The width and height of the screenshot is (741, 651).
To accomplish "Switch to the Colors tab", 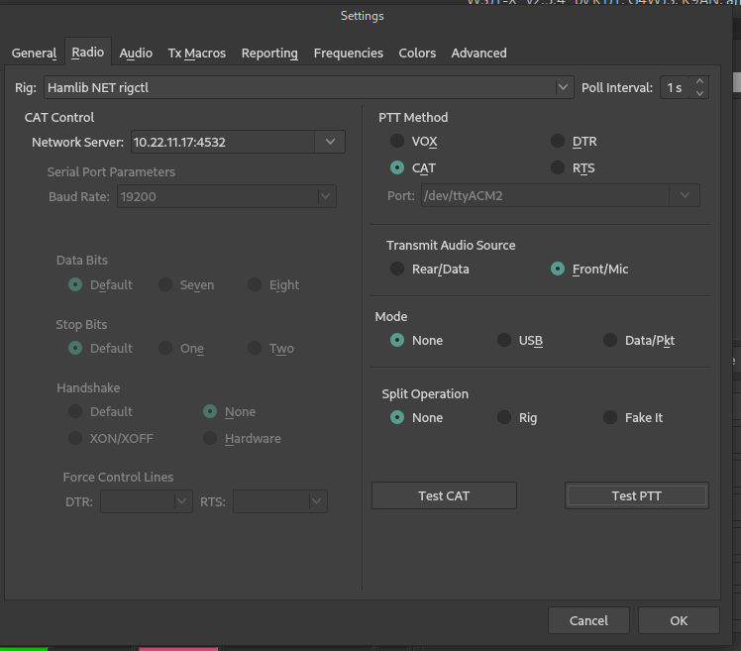I will coord(417,53).
